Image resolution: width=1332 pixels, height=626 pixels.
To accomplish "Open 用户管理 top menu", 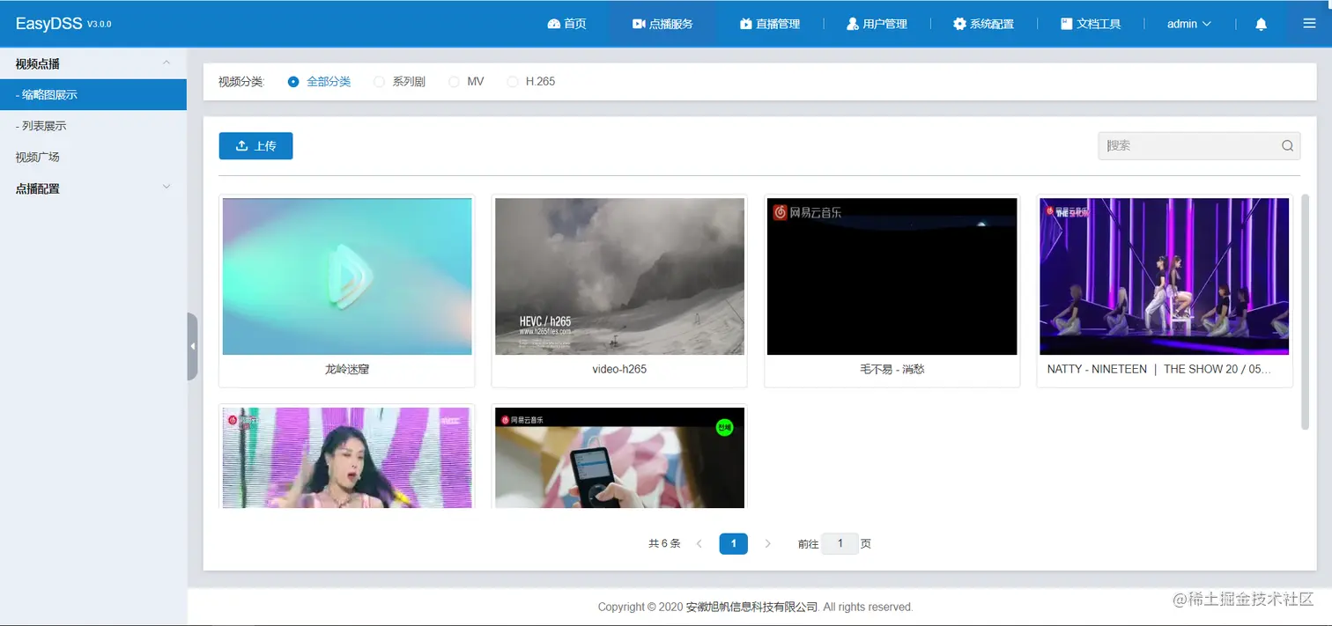I will [x=877, y=24].
